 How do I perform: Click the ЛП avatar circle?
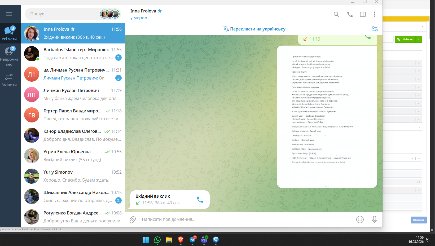point(32,94)
